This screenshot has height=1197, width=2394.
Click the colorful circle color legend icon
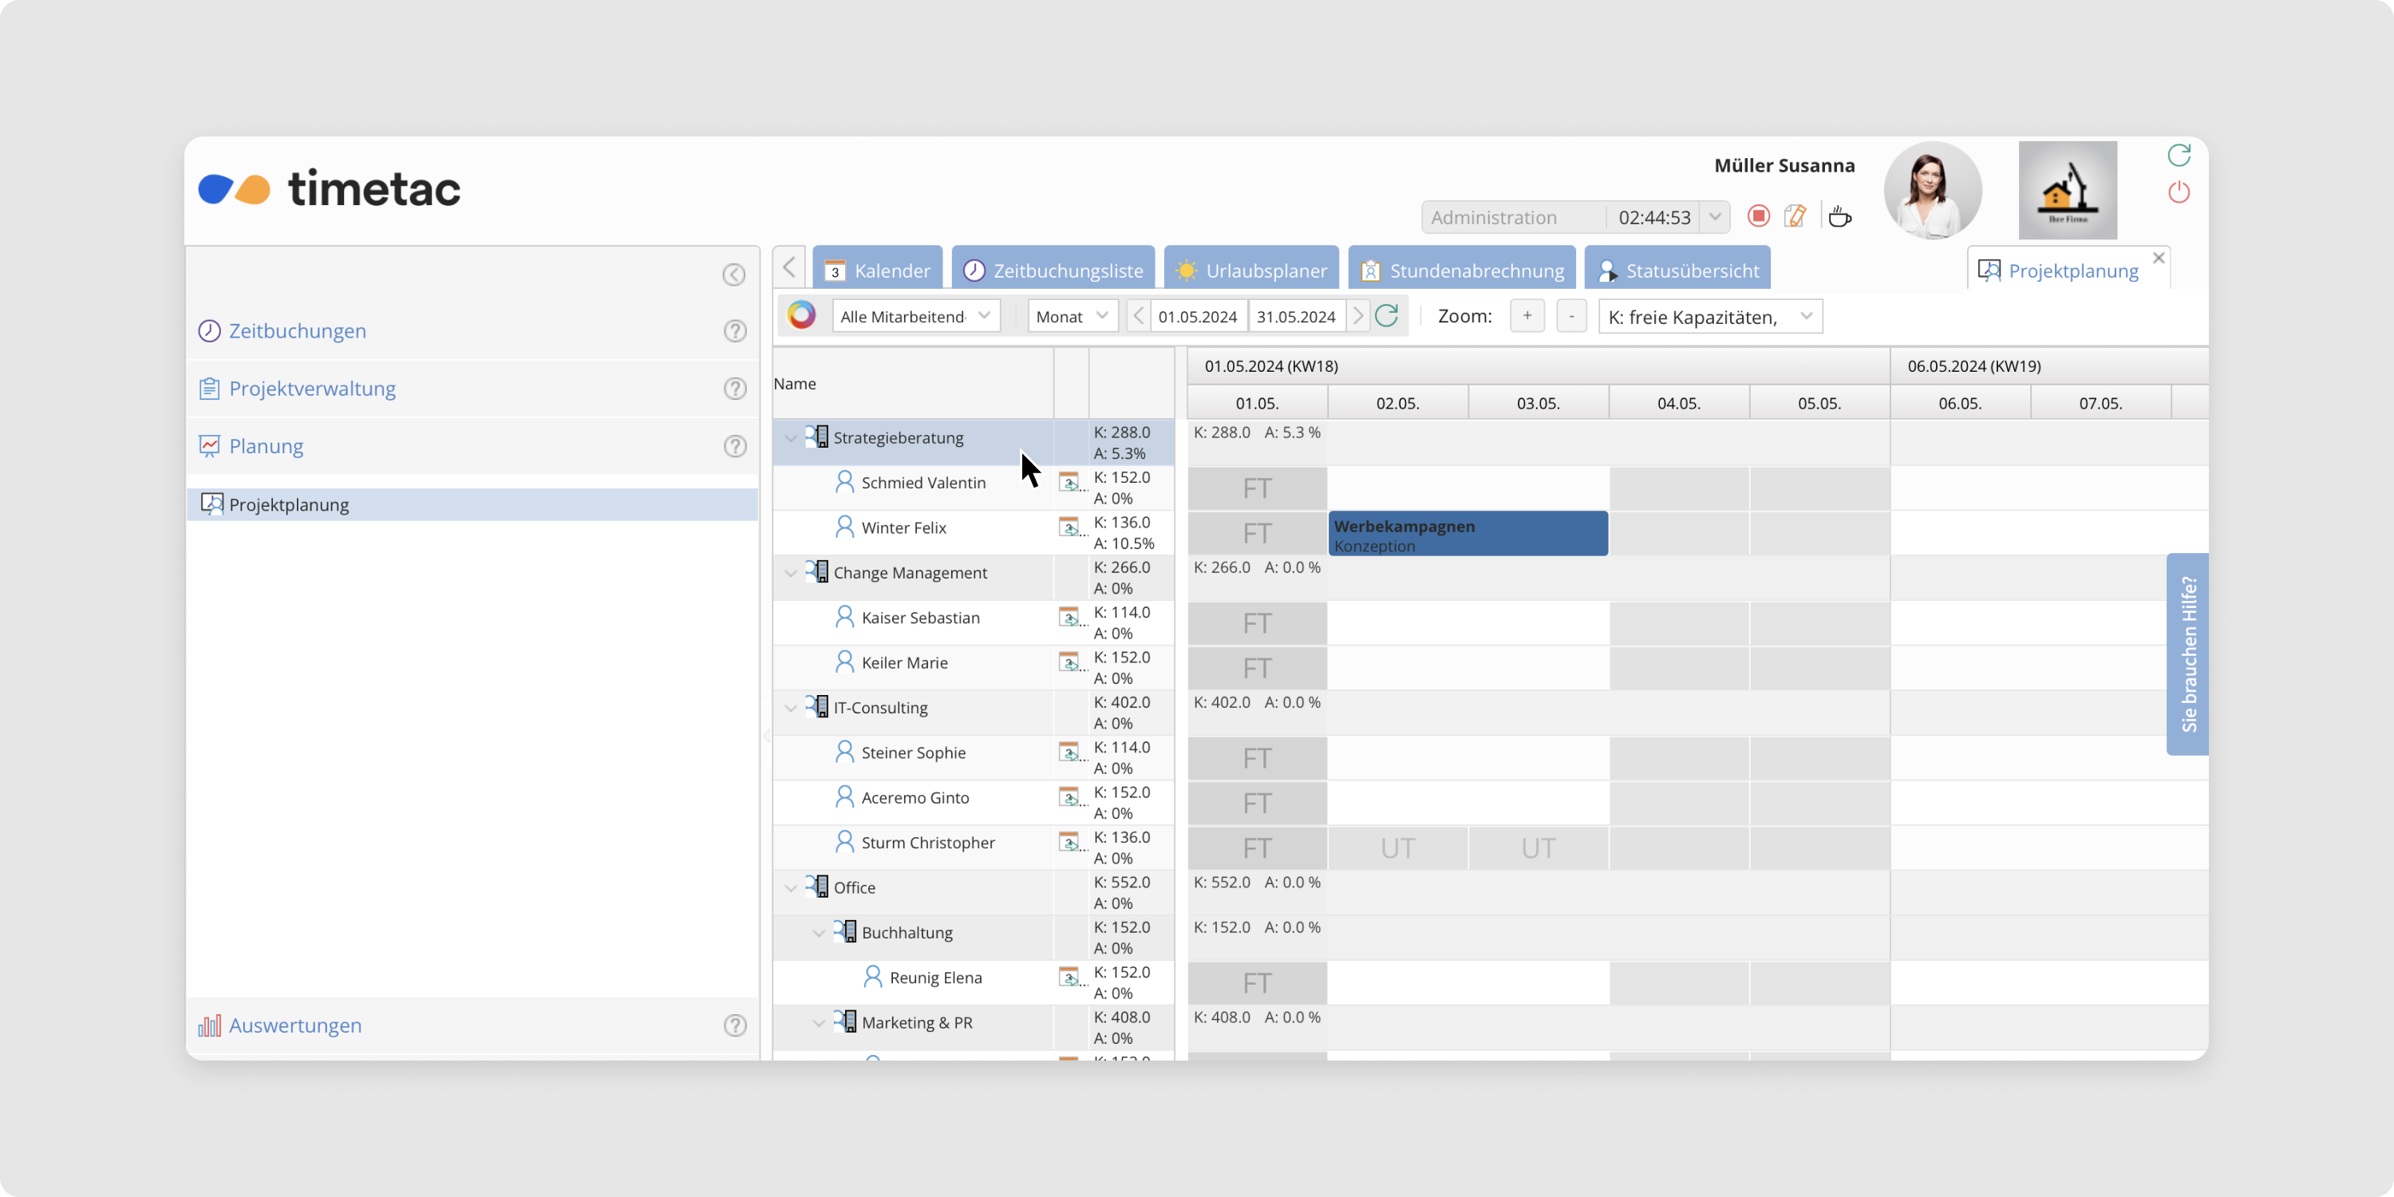point(801,316)
